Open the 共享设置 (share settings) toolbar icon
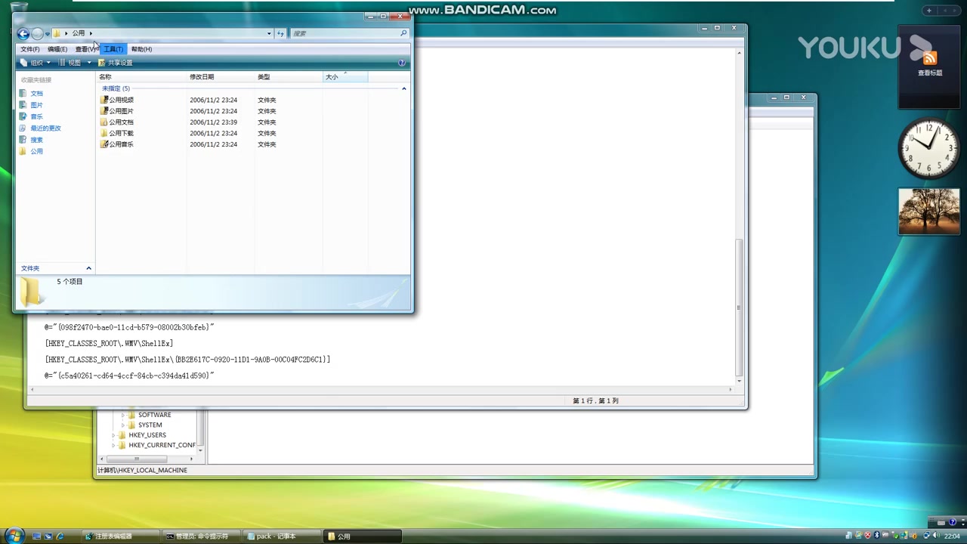This screenshot has width=967, height=544. pos(119,62)
